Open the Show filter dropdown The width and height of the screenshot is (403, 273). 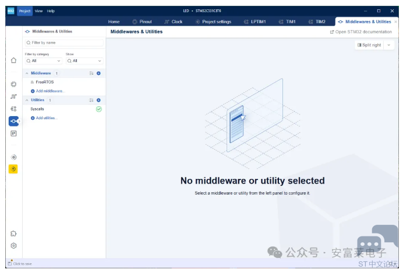coord(84,60)
